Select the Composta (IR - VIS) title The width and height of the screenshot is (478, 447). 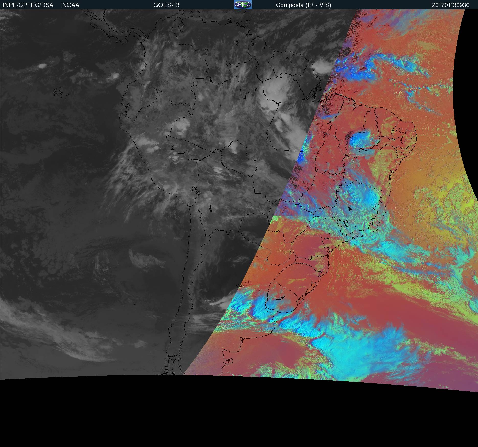point(303,5)
